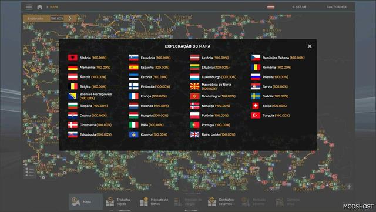Select the Reino Unido flag icon
Viewport: 376px width, 212px height.
coord(194,134)
